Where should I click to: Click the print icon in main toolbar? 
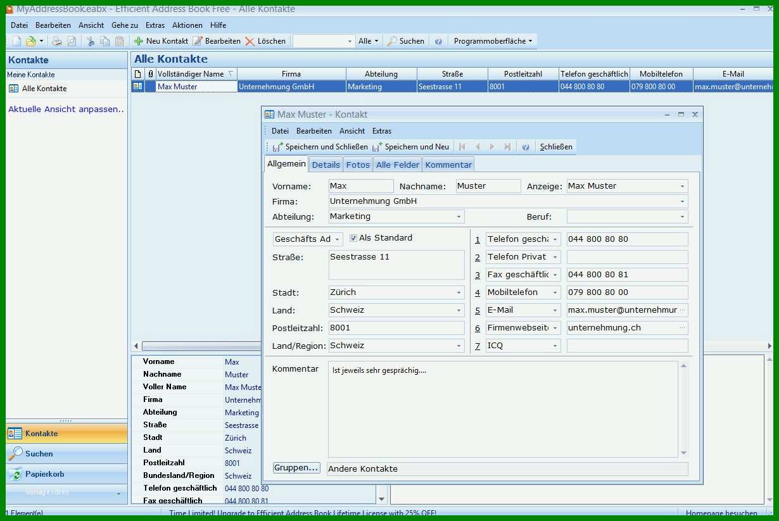pos(57,41)
